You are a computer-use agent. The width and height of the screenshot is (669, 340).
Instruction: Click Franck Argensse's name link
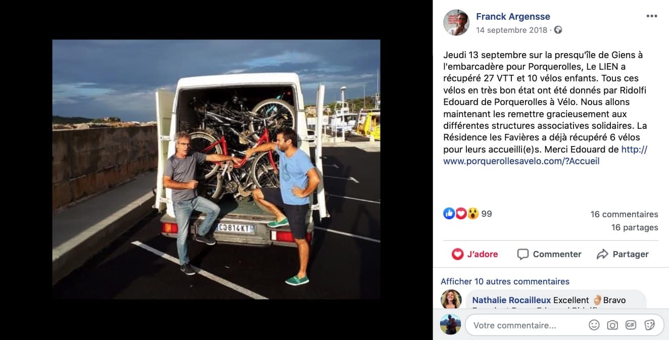tap(513, 17)
